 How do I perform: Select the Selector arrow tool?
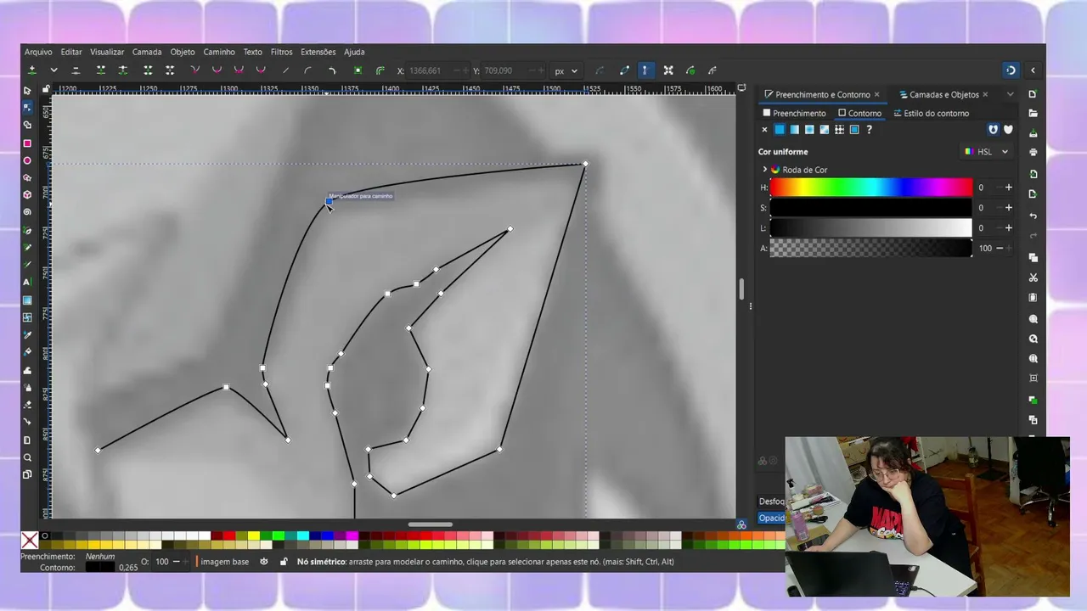tap(27, 91)
